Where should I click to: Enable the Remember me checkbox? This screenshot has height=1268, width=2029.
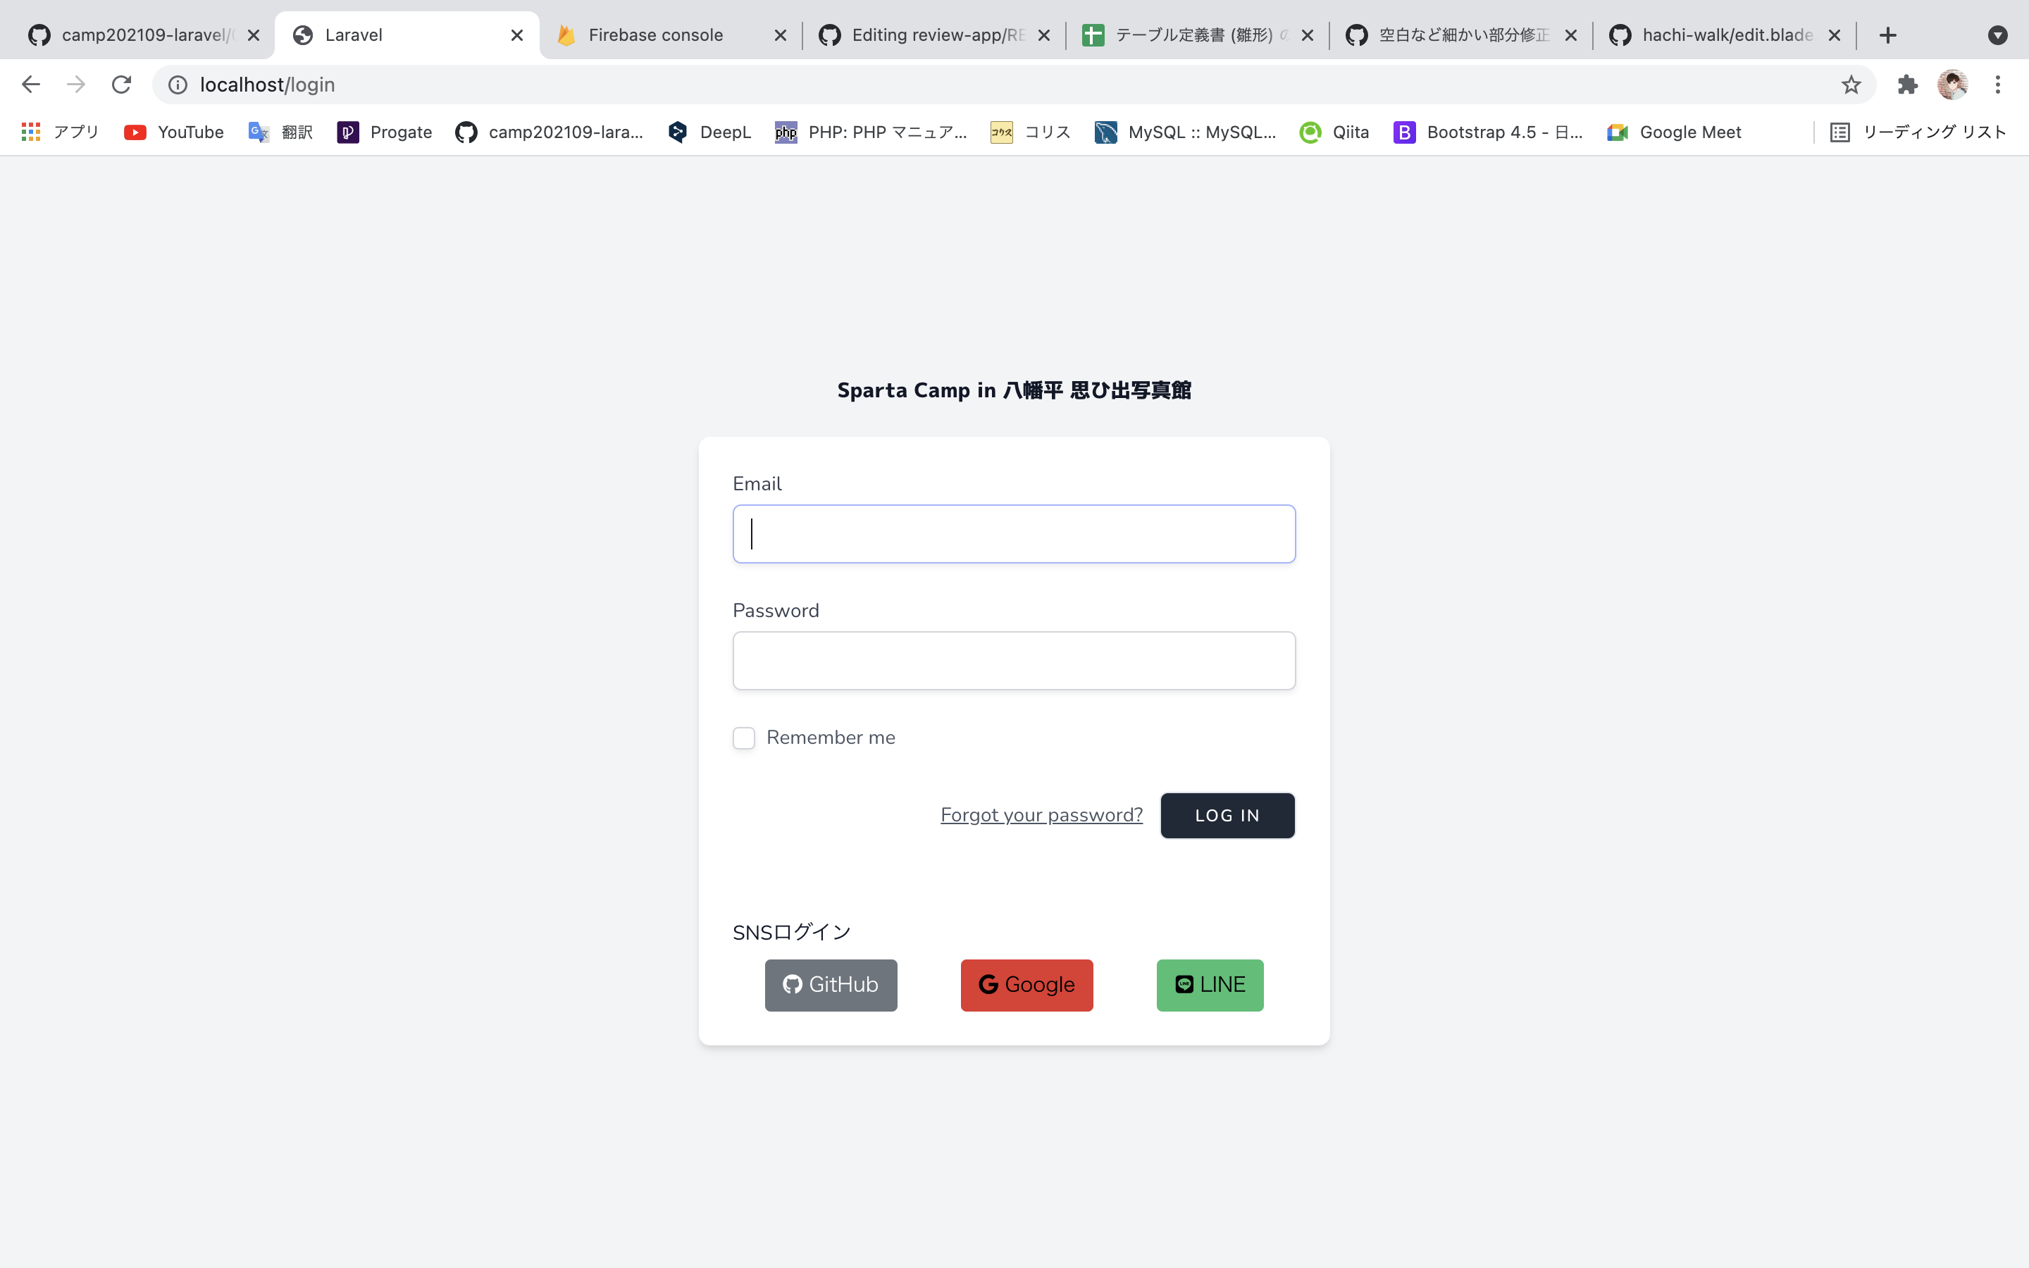tap(743, 738)
